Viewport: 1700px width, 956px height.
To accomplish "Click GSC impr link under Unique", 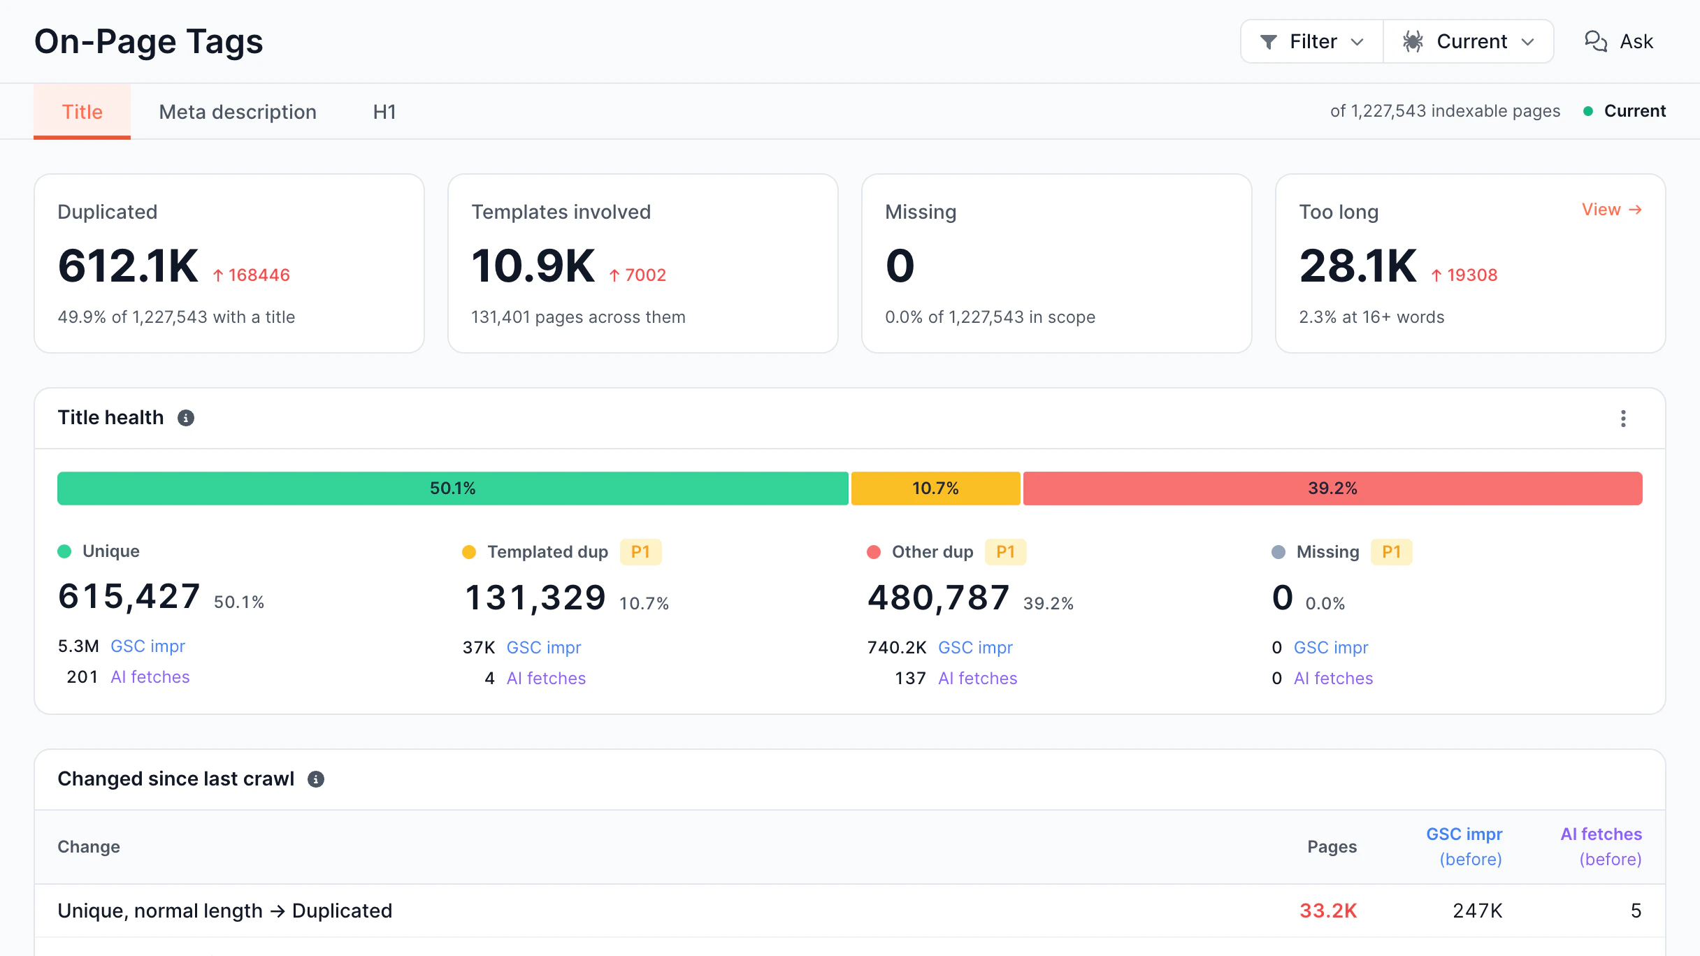I will coord(147,646).
